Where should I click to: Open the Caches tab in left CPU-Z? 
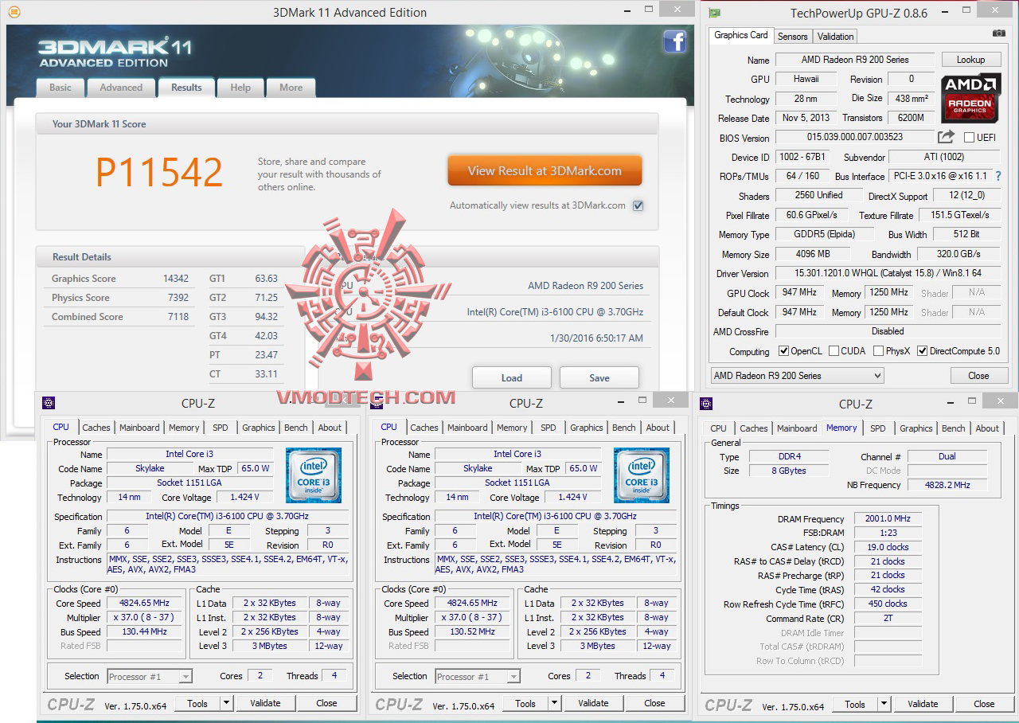coord(96,428)
